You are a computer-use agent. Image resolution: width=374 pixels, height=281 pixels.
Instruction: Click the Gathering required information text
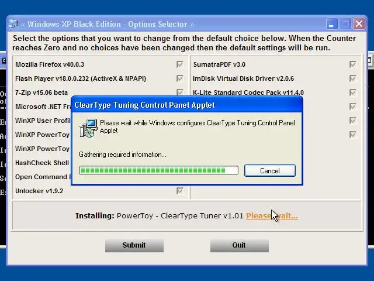pyautogui.click(x=123, y=155)
